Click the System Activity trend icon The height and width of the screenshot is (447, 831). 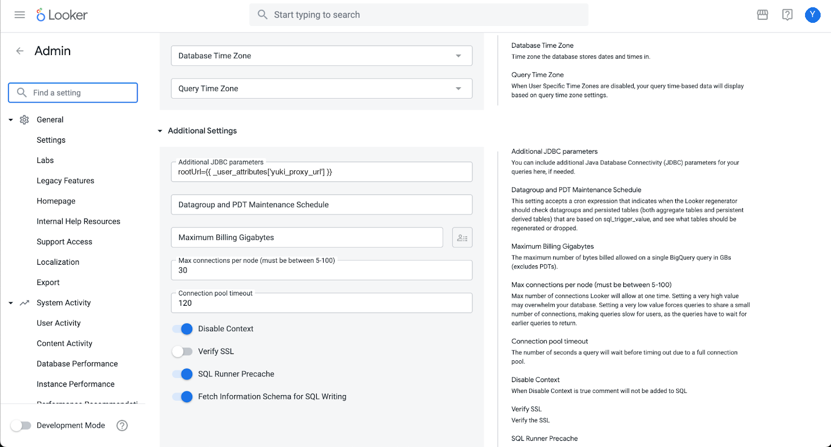tap(24, 303)
